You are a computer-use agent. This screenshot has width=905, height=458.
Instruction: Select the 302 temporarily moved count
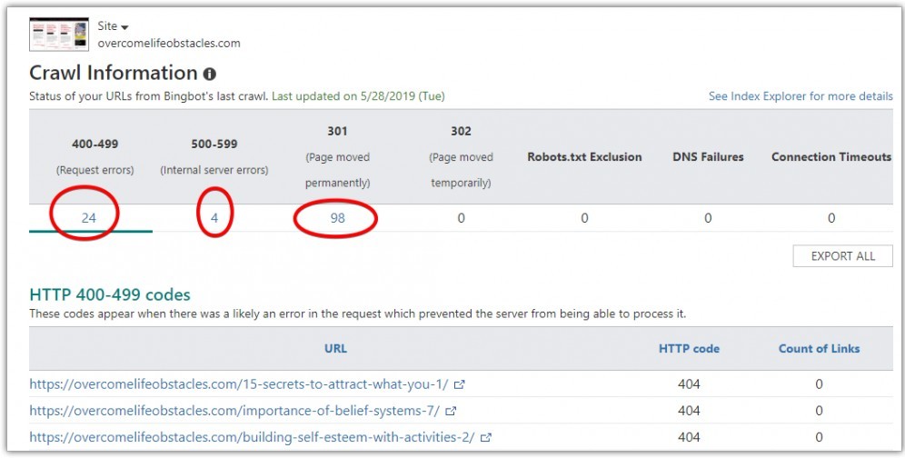click(x=461, y=218)
